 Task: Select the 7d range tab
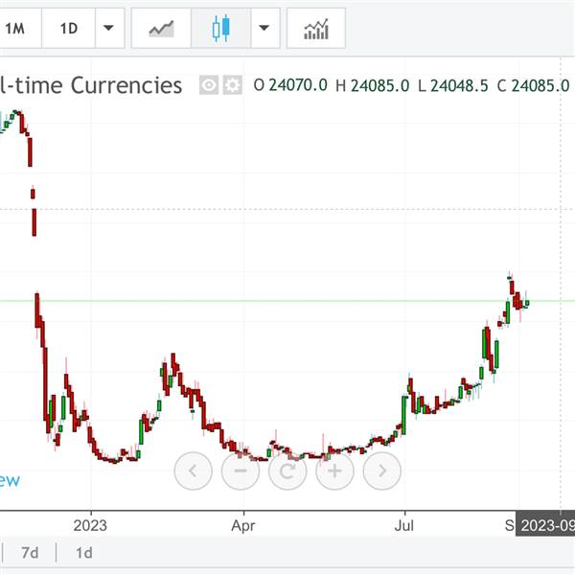(30, 553)
